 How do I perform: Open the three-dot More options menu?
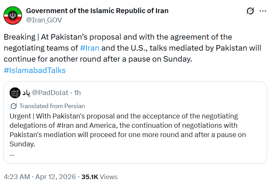263,11
